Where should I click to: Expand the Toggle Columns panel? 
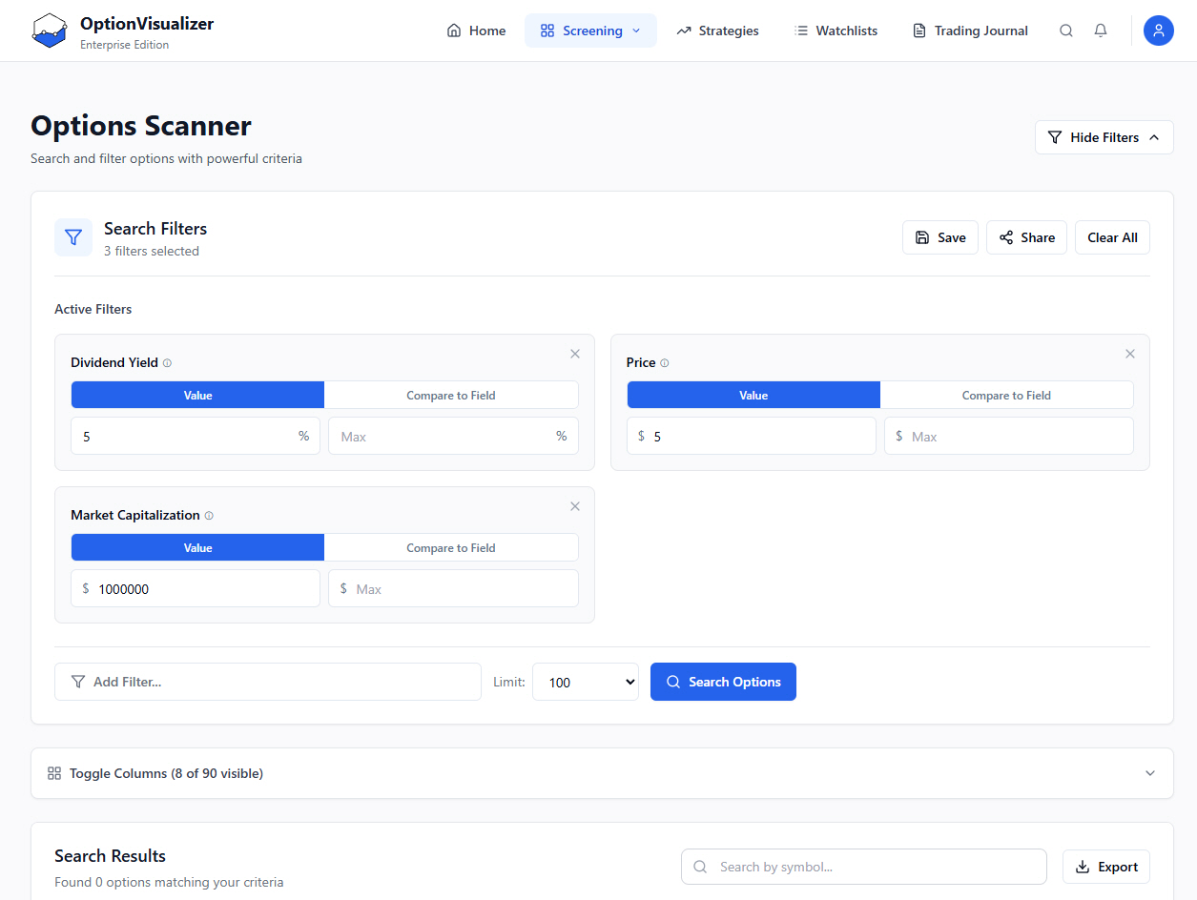click(x=602, y=773)
